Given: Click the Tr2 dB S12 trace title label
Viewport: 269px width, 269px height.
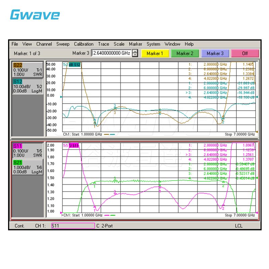Looking at the screenshot, I should click(x=72, y=65).
